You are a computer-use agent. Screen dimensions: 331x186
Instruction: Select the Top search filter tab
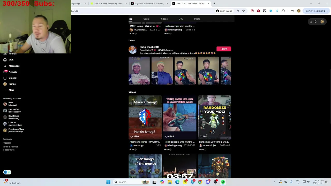click(131, 19)
